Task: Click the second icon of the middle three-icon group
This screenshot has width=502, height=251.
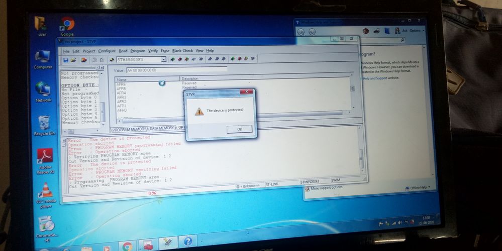Action: click(x=217, y=59)
